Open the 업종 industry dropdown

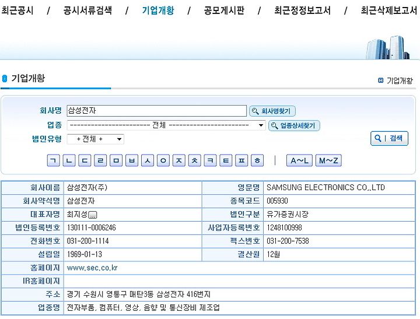(166, 125)
